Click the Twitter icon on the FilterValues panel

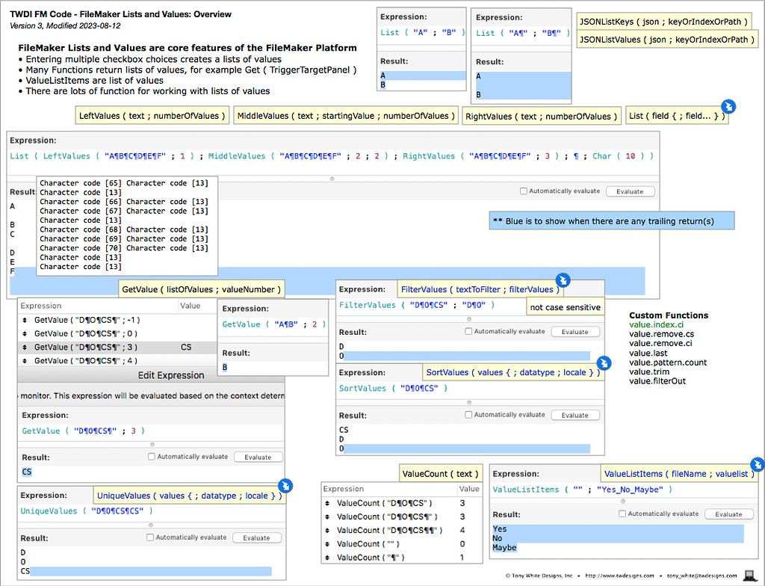click(x=563, y=280)
